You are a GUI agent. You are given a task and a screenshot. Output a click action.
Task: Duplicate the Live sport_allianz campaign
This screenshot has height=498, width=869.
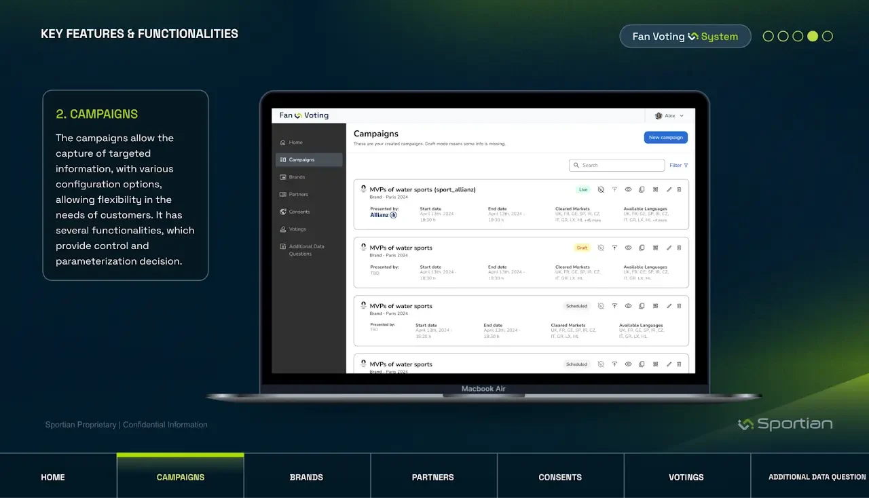point(642,190)
